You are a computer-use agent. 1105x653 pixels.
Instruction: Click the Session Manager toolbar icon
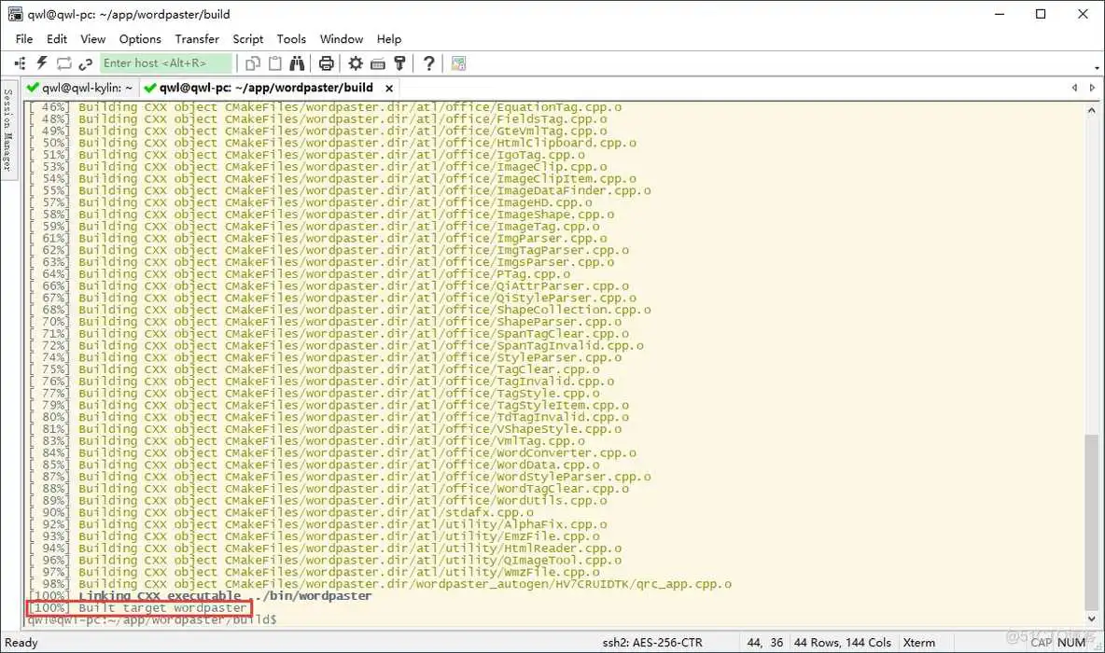click(x=21, y=63)
